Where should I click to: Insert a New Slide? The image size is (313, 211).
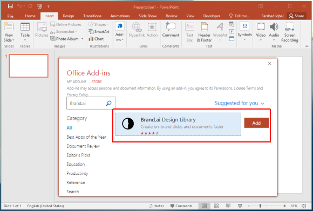tap(9, 32)
